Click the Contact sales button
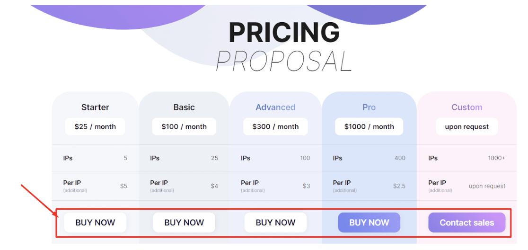528x250 pixels. pos(466,223)
